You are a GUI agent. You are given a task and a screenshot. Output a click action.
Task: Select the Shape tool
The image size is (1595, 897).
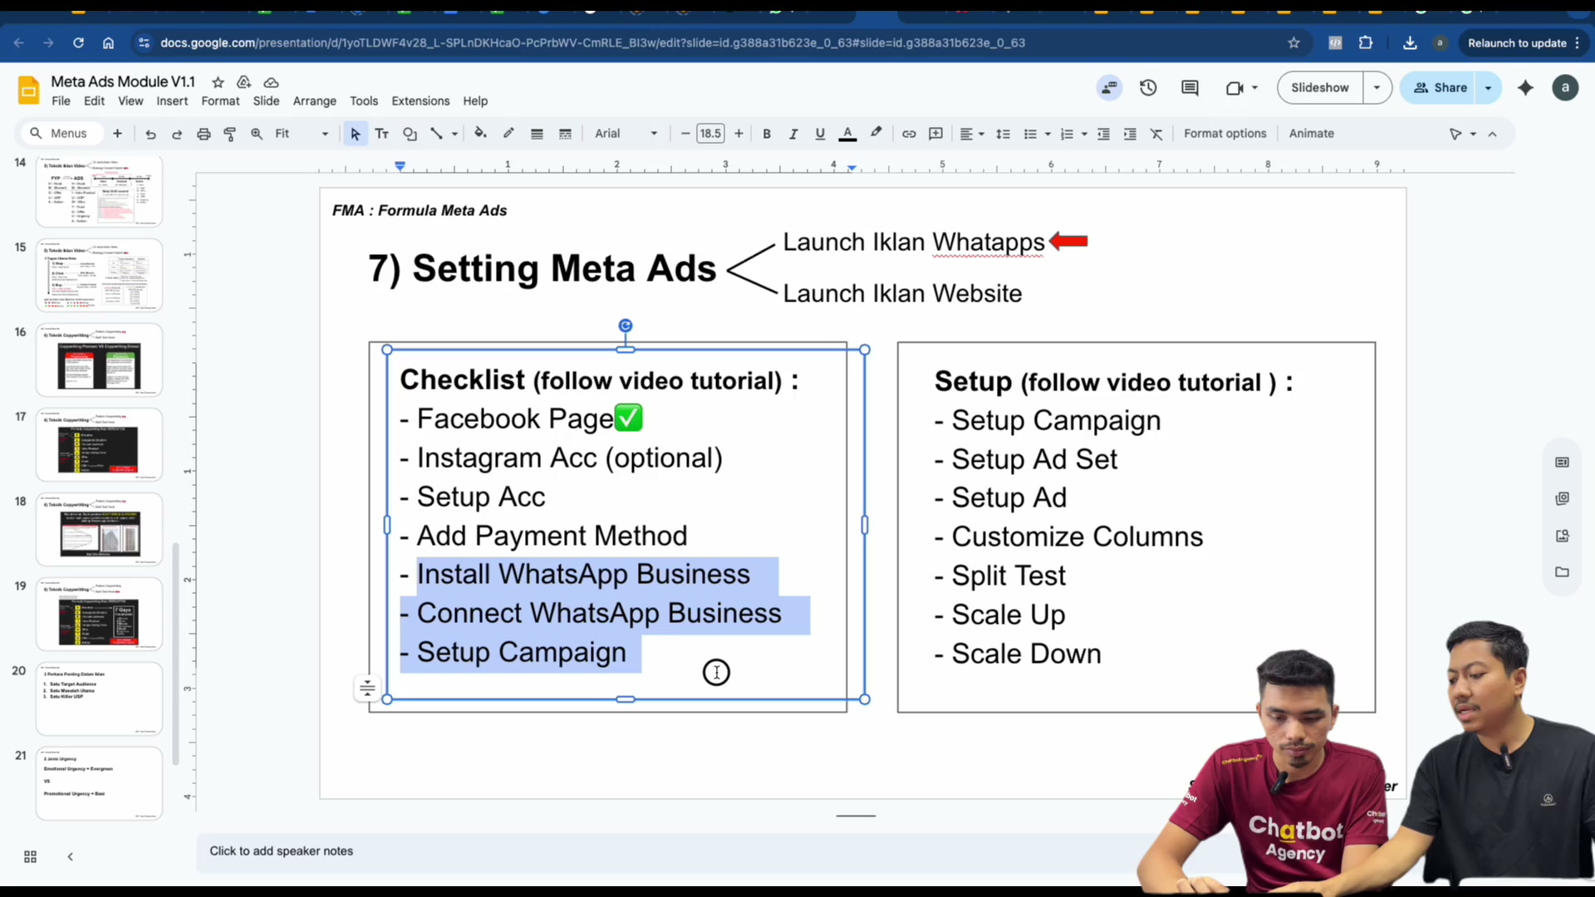click(x=410, y=134)
